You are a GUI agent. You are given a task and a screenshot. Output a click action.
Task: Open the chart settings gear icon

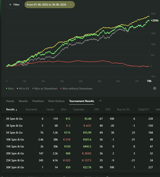155,88
